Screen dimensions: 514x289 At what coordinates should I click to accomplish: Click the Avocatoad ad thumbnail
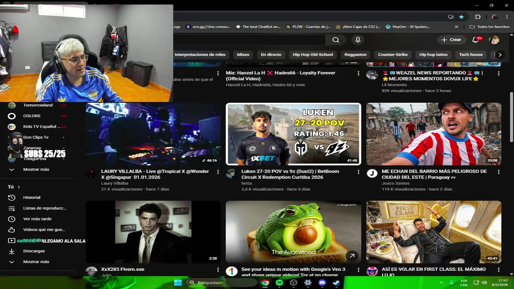[x=293, y=232]
